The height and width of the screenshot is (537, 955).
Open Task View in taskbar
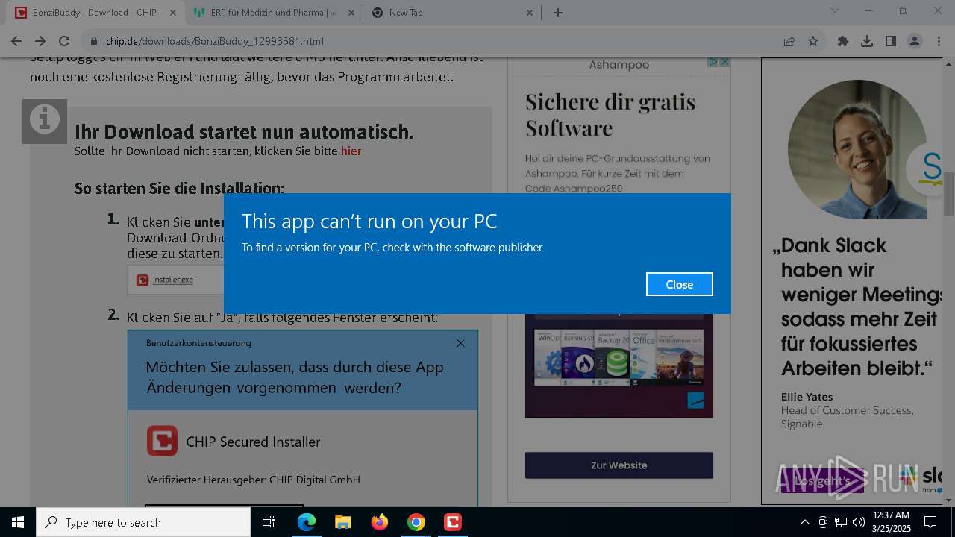[269, 522]
